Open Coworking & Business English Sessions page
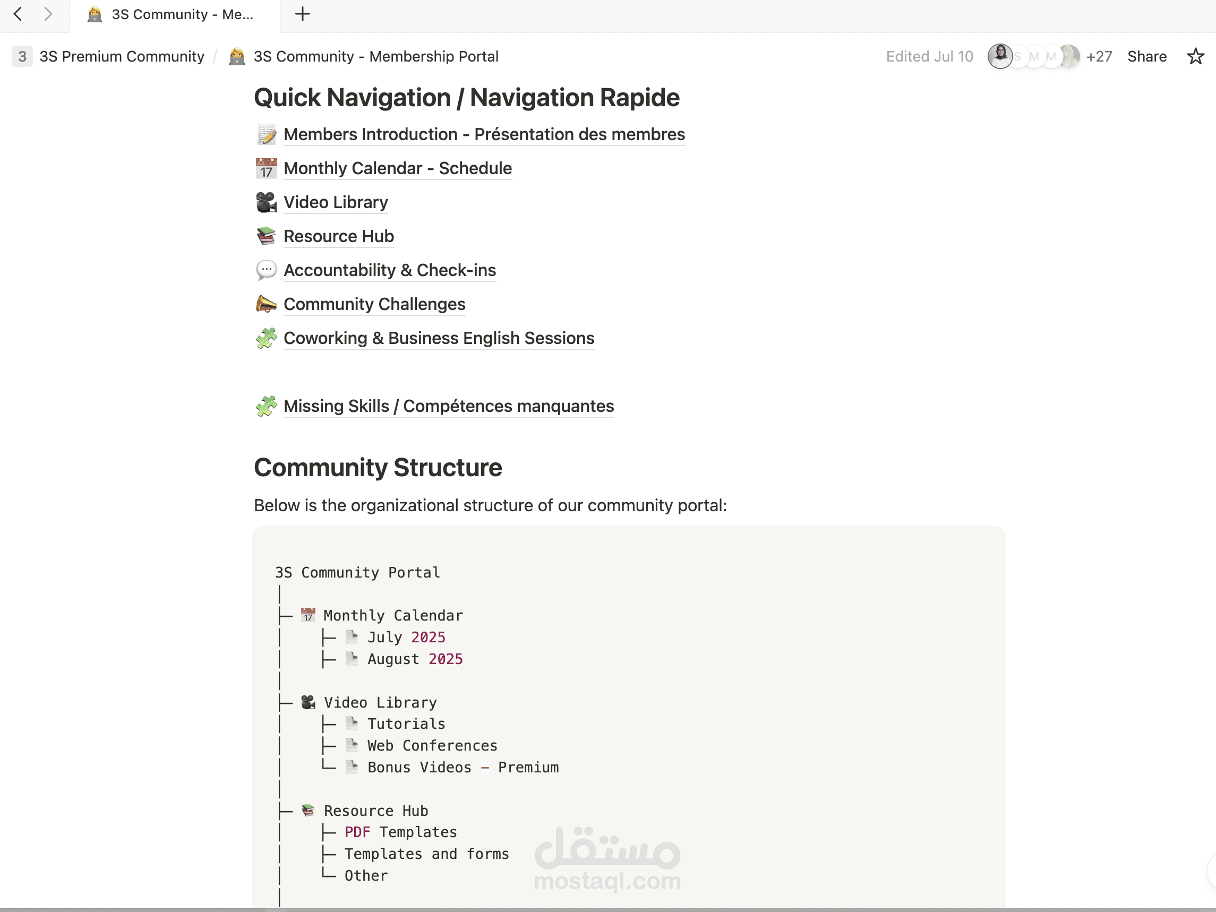Image resolution: width=1216 pixels, height=912 pixels. pos(439,338)
